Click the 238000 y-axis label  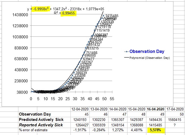pyautogui.click(x=21, y=81)
